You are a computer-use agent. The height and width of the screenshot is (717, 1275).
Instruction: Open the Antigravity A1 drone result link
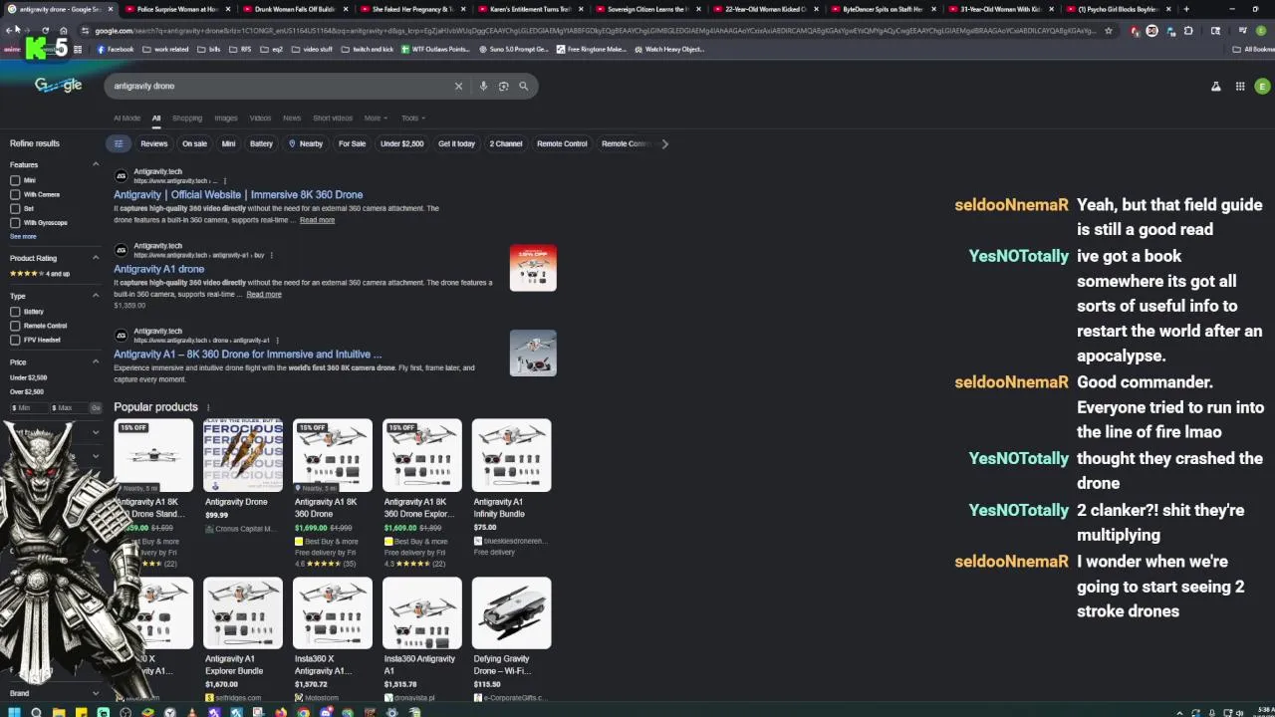coord(158,269)
